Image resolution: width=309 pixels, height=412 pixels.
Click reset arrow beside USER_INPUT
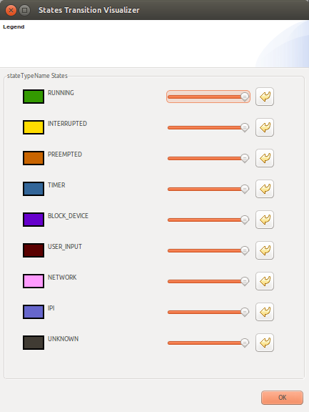click(265, 250)
